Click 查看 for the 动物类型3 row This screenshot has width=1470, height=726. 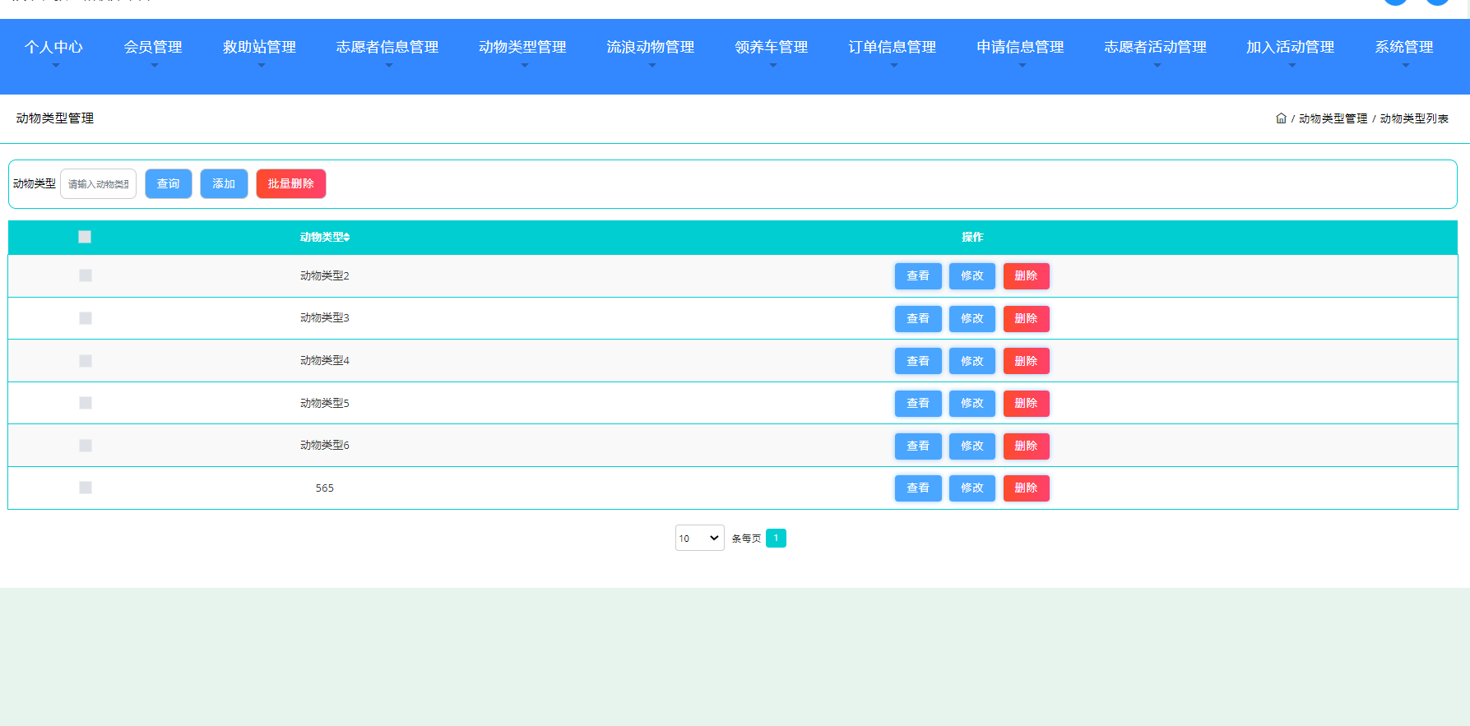click(x=917, y=319)
